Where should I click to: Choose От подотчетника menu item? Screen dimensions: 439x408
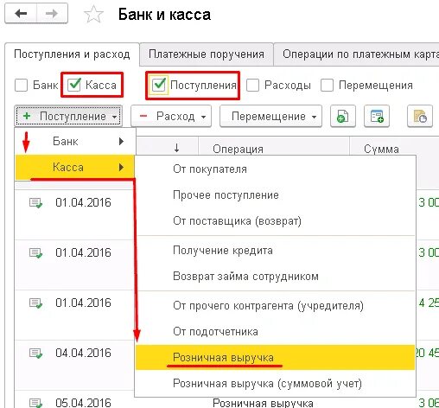(x=275, y=332)
